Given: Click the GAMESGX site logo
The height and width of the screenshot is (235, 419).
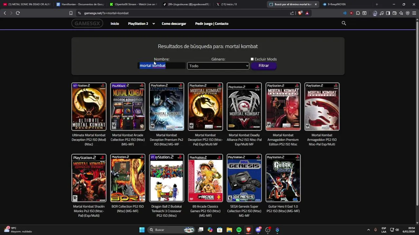Looking at the screenshot, I should pos(87,23).
